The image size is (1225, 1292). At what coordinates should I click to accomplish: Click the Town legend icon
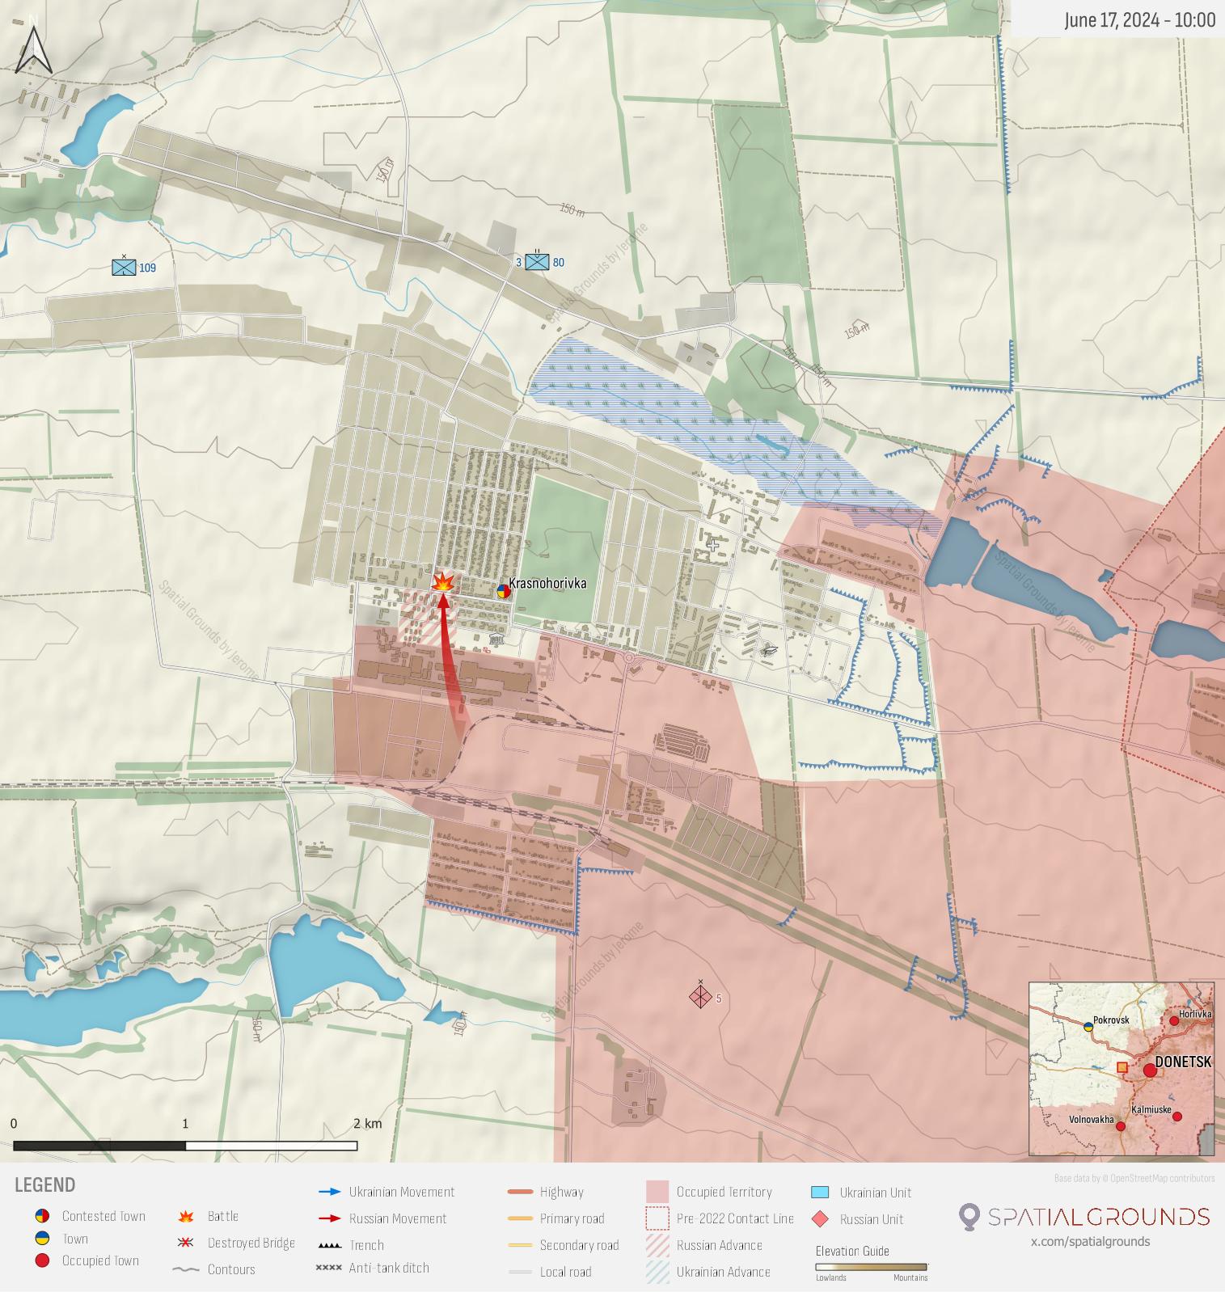(43, 1239)
